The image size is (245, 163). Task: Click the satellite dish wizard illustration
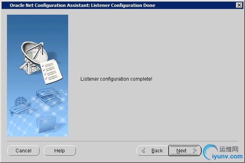38,76
